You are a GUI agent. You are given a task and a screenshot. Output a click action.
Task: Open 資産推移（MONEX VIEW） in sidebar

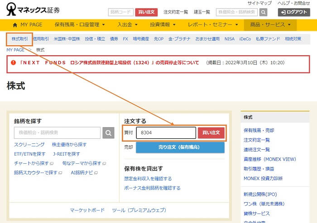(x=270, y=159)
